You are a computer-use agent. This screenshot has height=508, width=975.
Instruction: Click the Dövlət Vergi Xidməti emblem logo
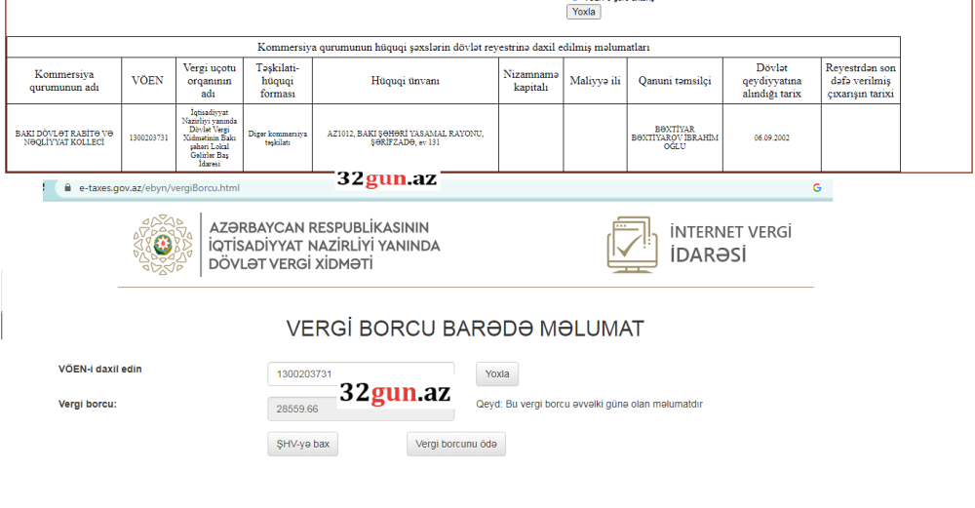(x=163, y=245)
